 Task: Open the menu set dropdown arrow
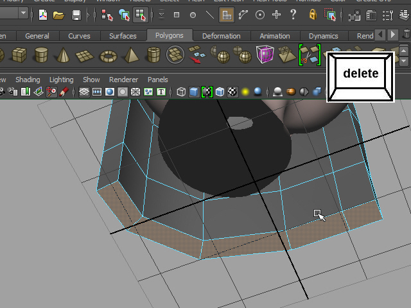click(23, 13)
